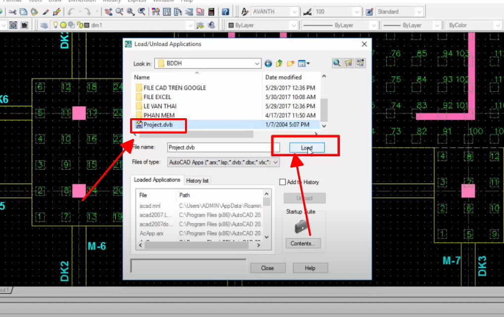Select the Loaded Applications tab
This screenshot has width=504, height=317.
click(157, 180)
